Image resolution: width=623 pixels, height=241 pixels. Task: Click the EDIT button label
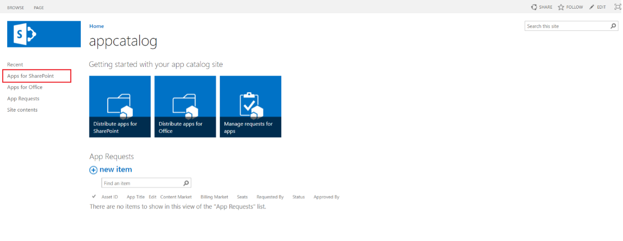601,7
